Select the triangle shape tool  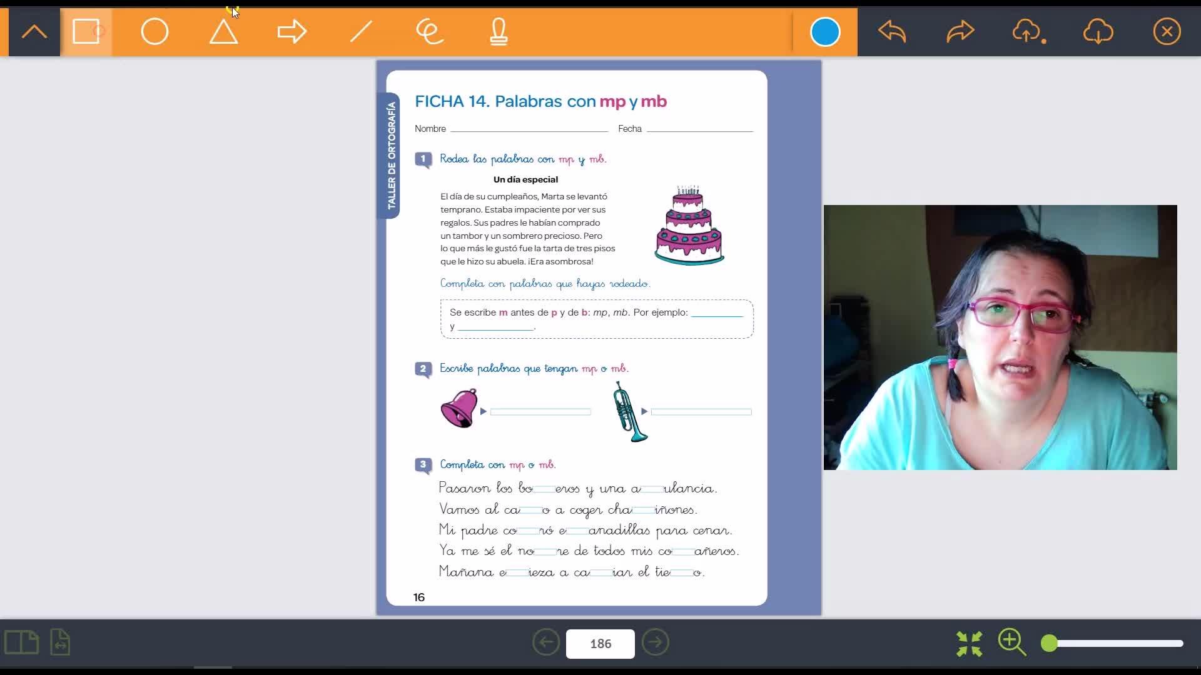pos(223,32)
